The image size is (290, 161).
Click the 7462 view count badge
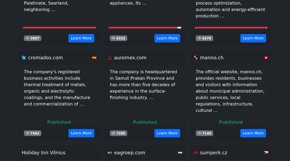coord(32,133)
